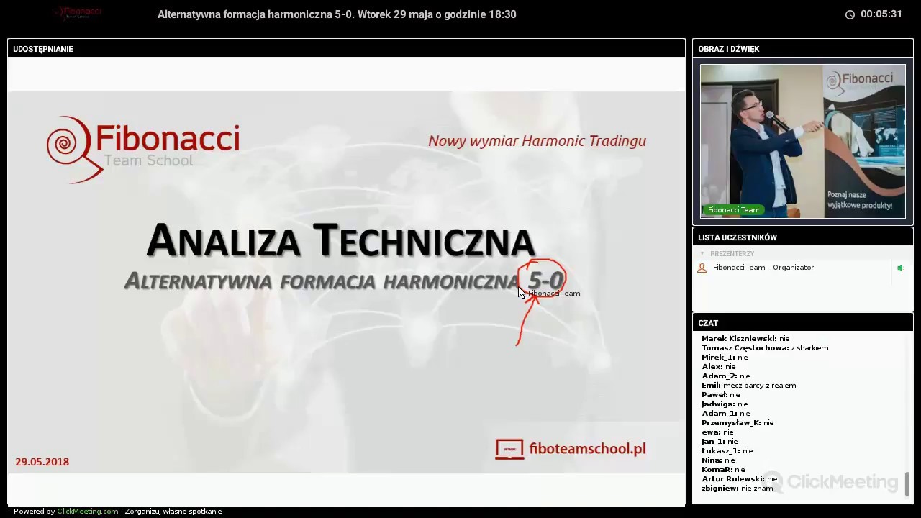Click Nina's chat message
Viewport: 921px width, 518px height.
(x=718, y=460)
